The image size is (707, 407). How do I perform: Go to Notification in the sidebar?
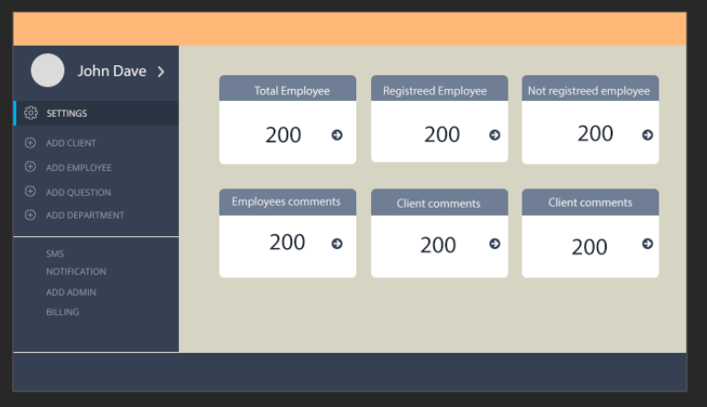pyautogui.click(x=76, y=272)
